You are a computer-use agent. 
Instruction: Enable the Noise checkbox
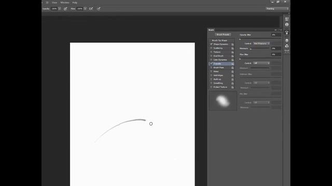211,71
